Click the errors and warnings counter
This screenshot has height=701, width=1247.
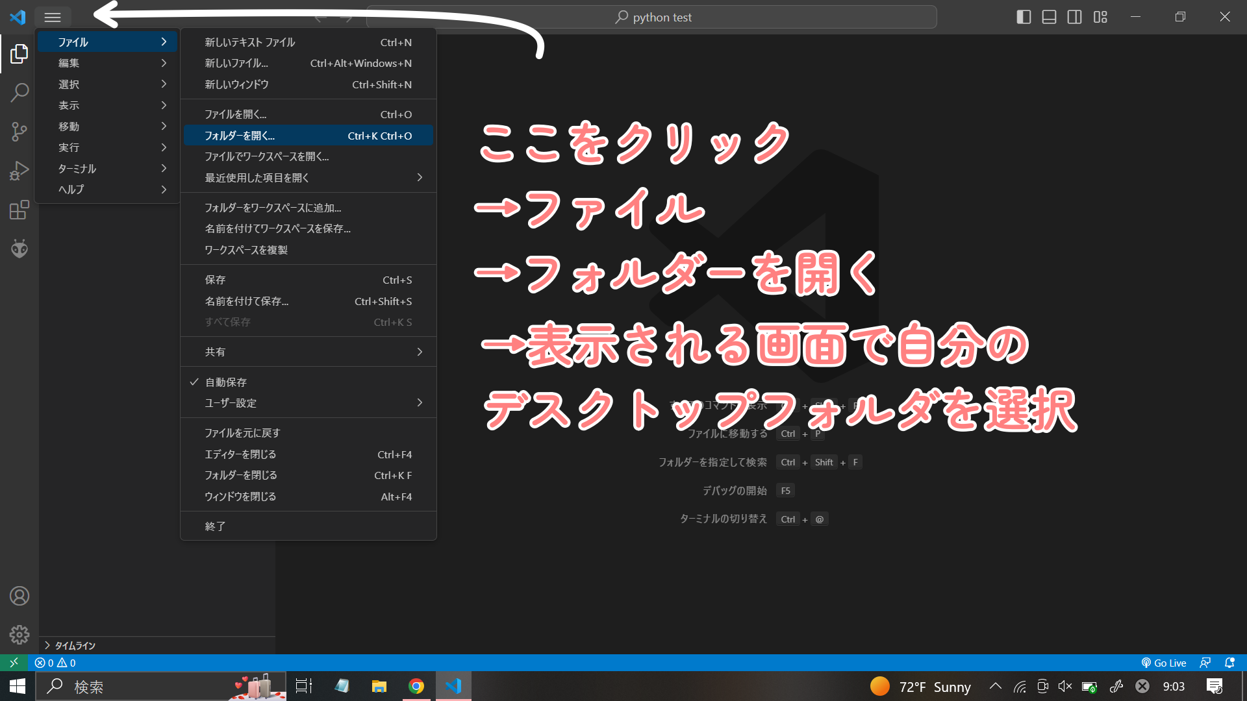pos(53,663)
